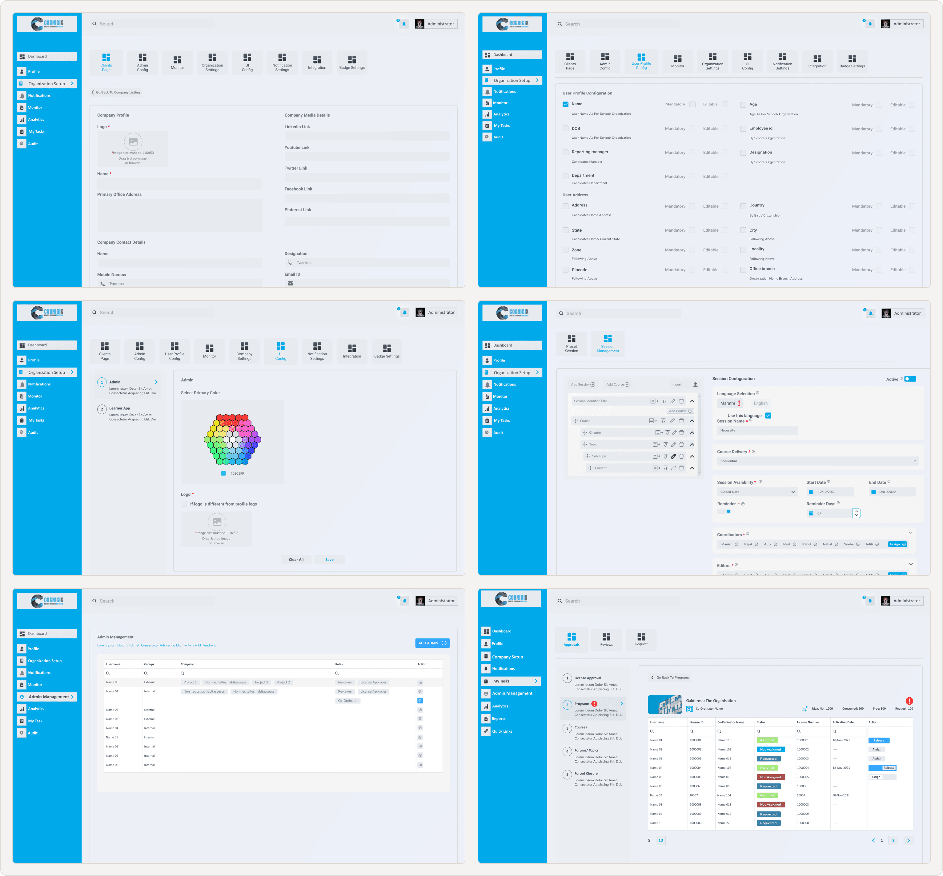Screen dimensions: 943x876
Task: Delete the Chapter row using its trash icon
Action: click(681, 433)
